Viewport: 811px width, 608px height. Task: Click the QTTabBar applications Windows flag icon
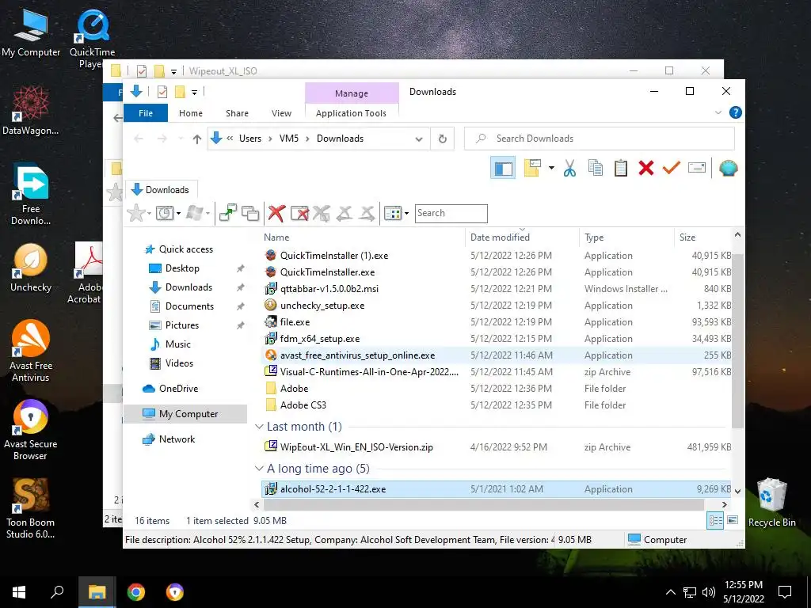tap(195, 213)
